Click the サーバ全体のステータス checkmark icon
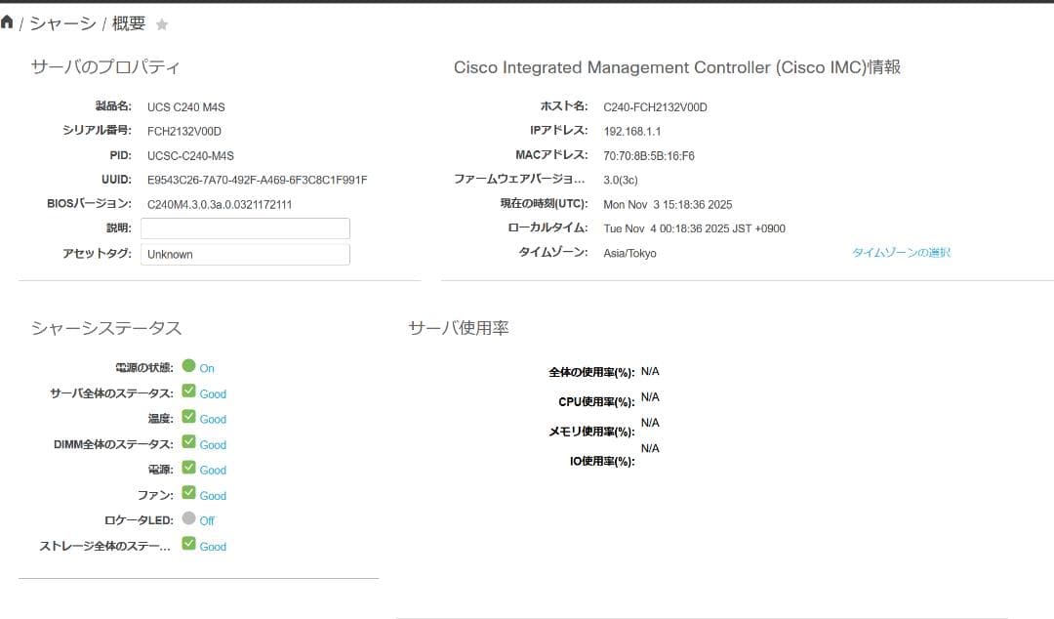This screenshot has height=619, width=1054. [190, 393]
